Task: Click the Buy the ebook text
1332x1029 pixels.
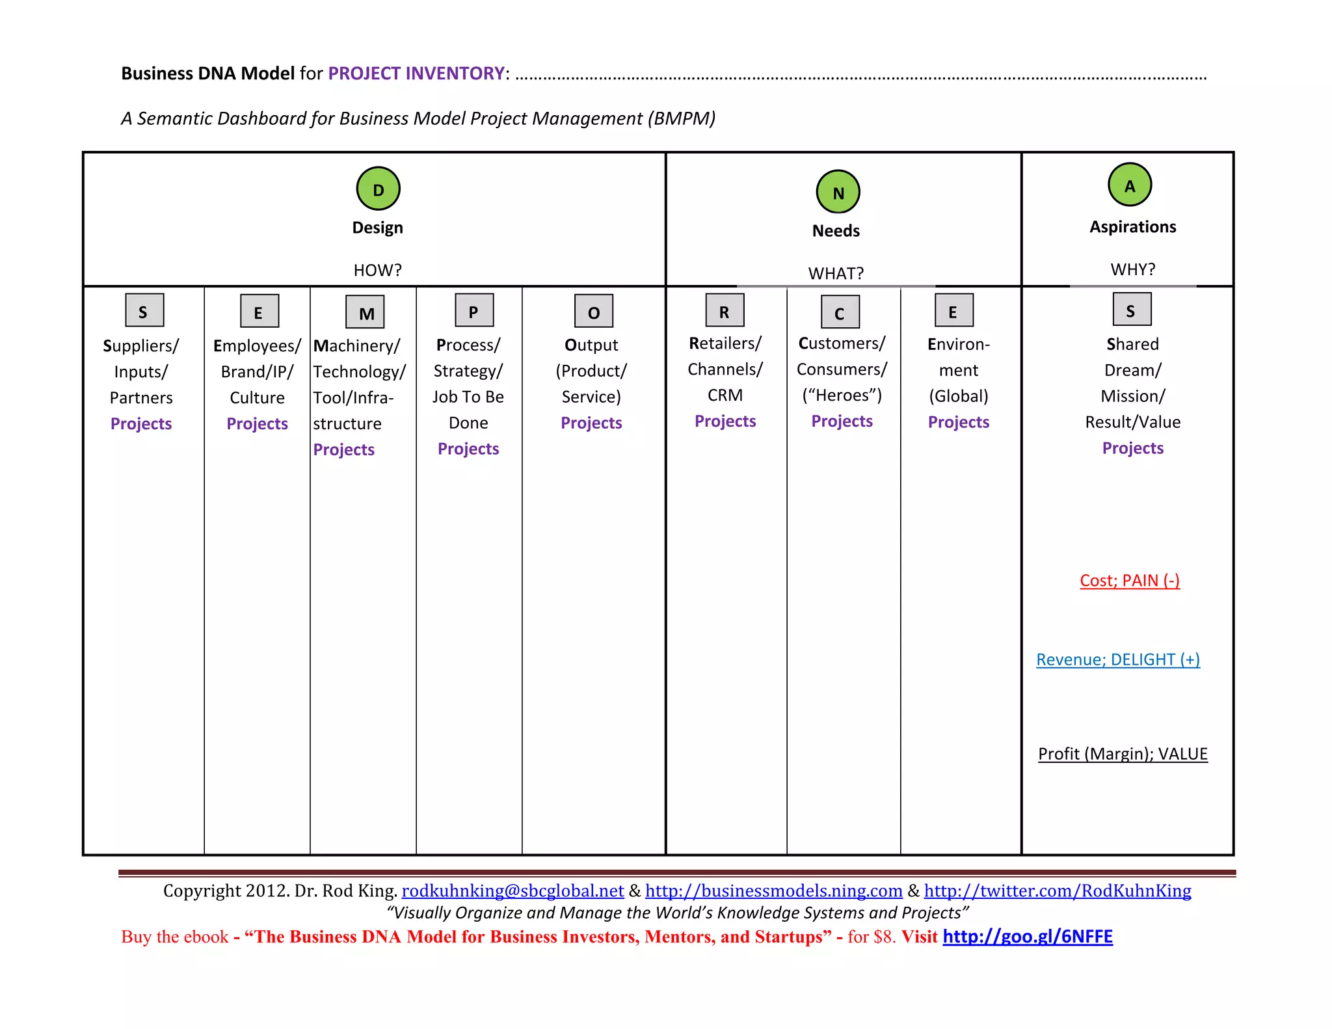Action: (175, 937)
